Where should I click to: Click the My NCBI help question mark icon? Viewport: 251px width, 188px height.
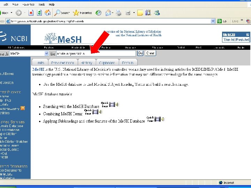(x=248, y=34)
